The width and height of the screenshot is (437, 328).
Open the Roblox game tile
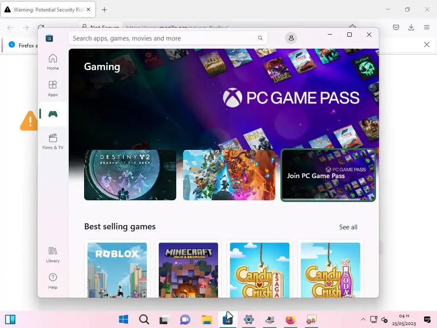coord(117,270)
